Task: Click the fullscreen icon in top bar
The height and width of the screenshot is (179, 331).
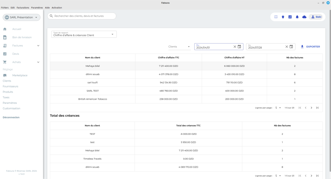Action: coord(276,17)
